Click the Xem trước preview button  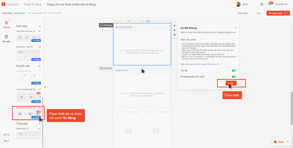[242, 13]
